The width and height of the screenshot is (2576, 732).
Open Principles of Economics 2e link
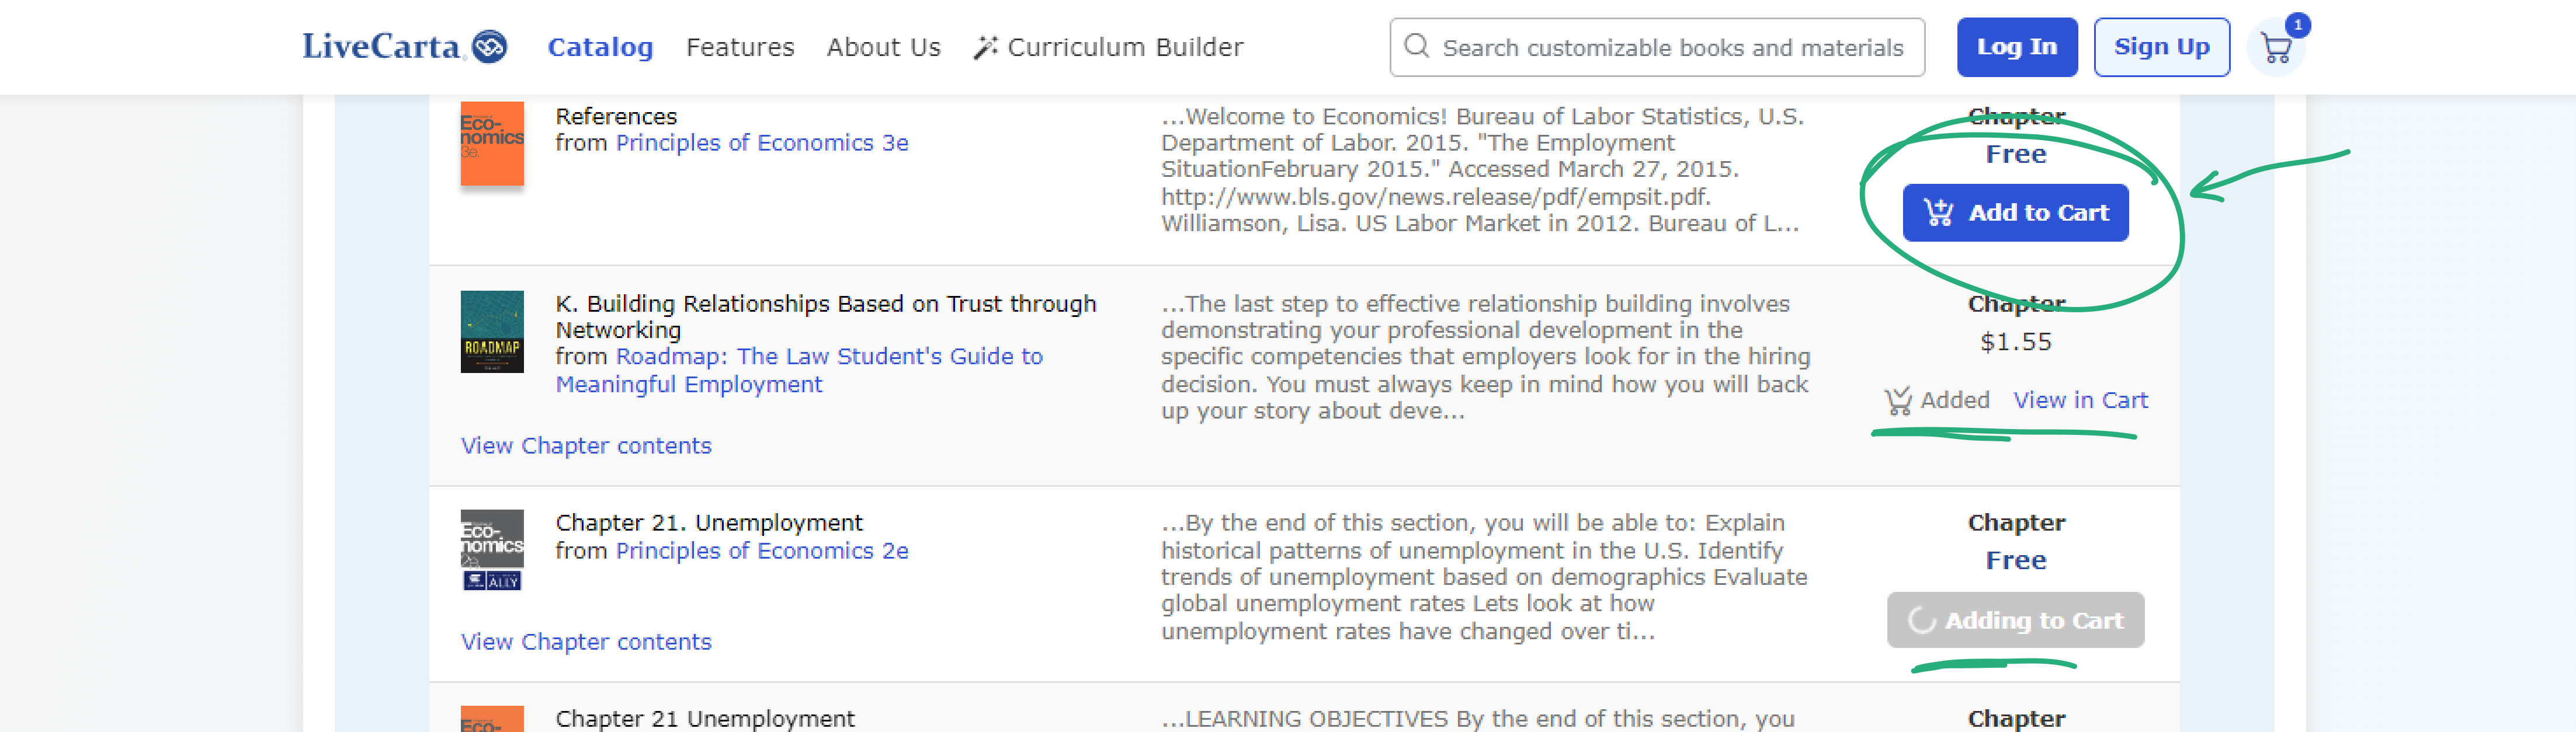pos(762,551)
